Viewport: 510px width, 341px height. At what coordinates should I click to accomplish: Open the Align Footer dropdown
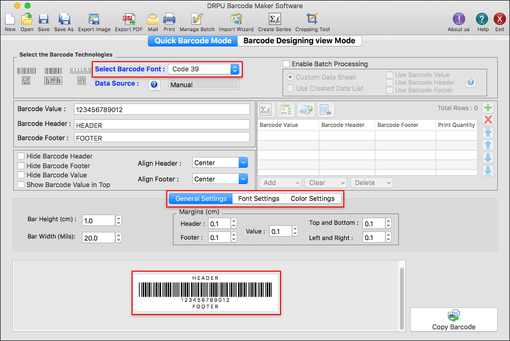point(220,179)
